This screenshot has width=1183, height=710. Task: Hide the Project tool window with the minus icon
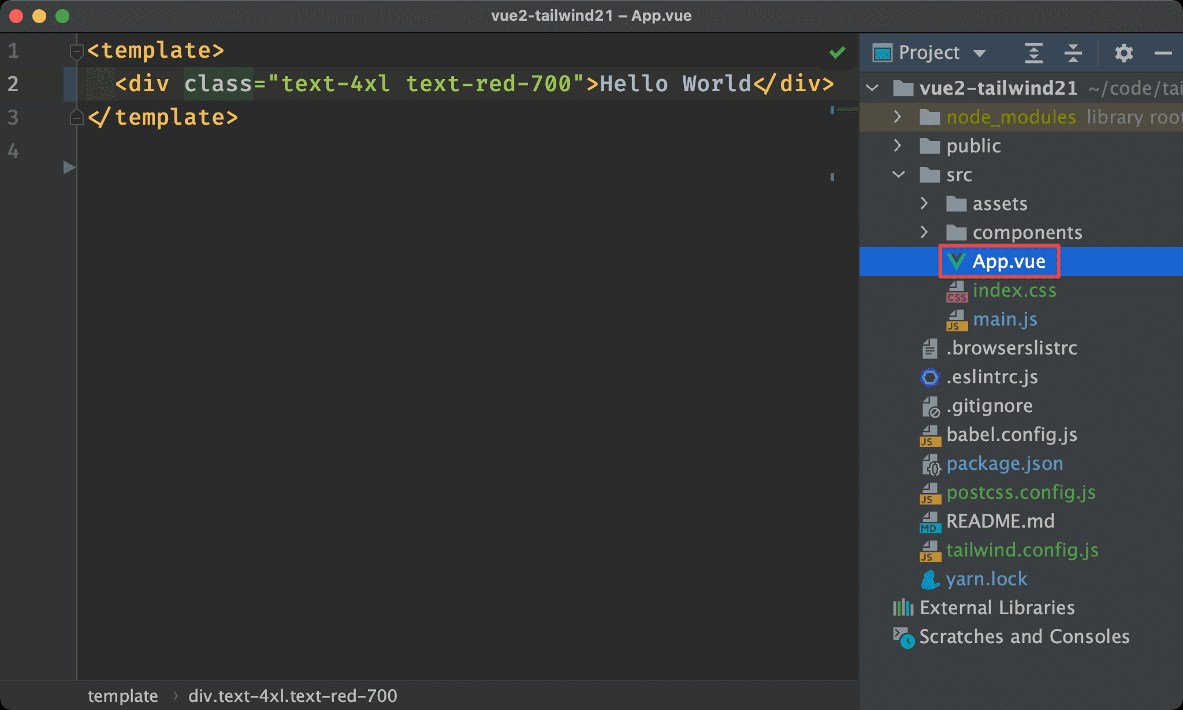pos(1163,53)
